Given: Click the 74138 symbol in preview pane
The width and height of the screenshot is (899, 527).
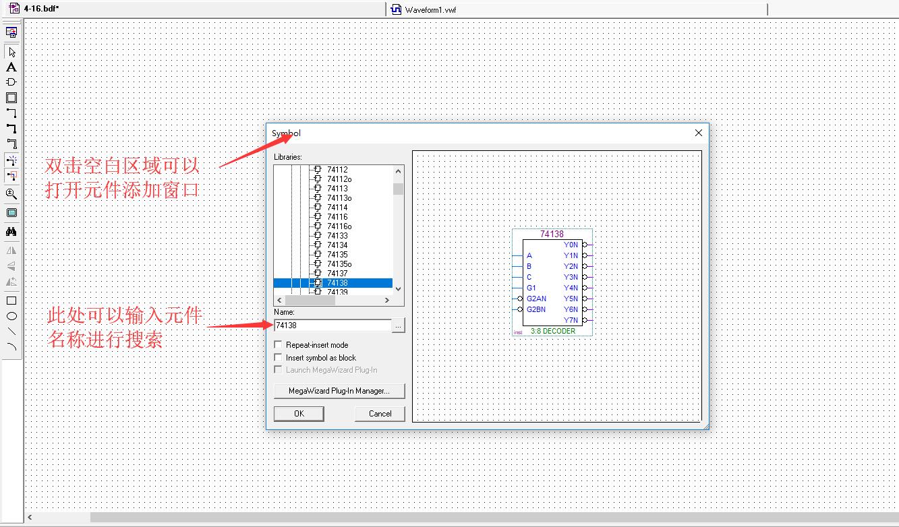Looking at the screenshot, I should [552, 282].
